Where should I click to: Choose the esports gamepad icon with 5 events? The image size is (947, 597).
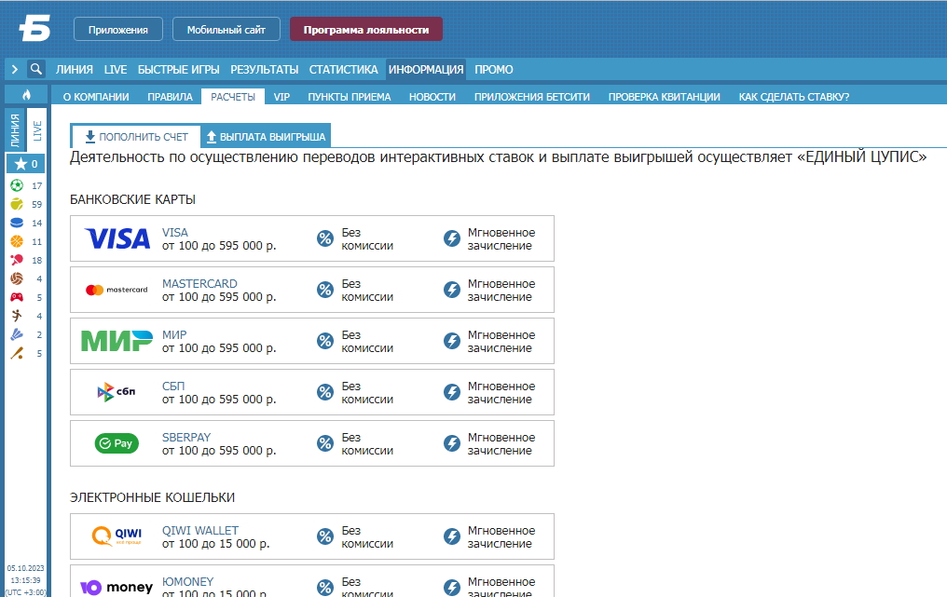17,297
